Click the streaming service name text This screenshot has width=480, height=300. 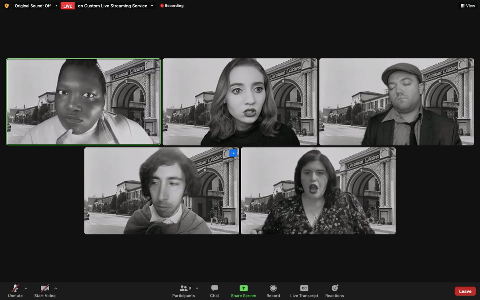(x=112, y=6)
